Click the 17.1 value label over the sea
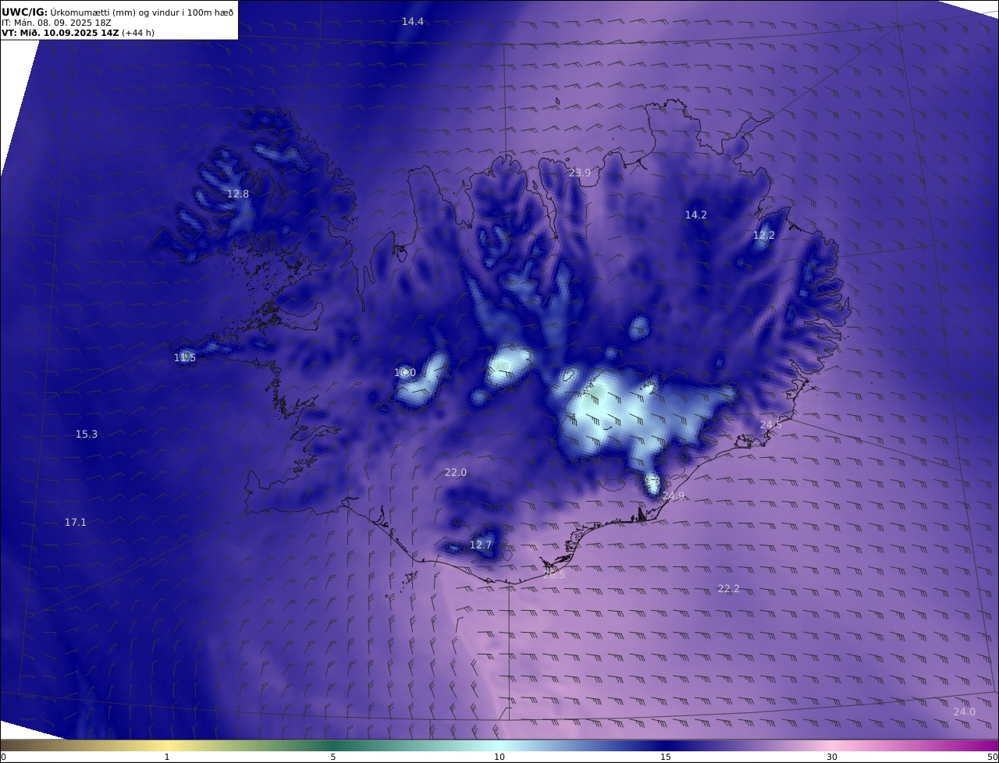Viewport: 999px width, 763px height. 76,522
